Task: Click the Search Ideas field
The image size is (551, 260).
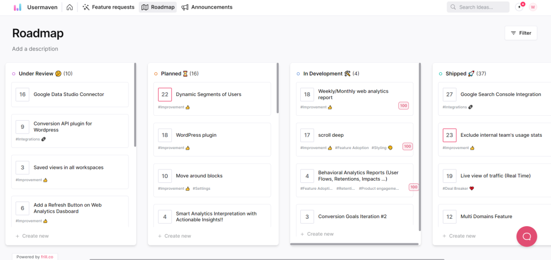Action: click(x=478, y=7)
